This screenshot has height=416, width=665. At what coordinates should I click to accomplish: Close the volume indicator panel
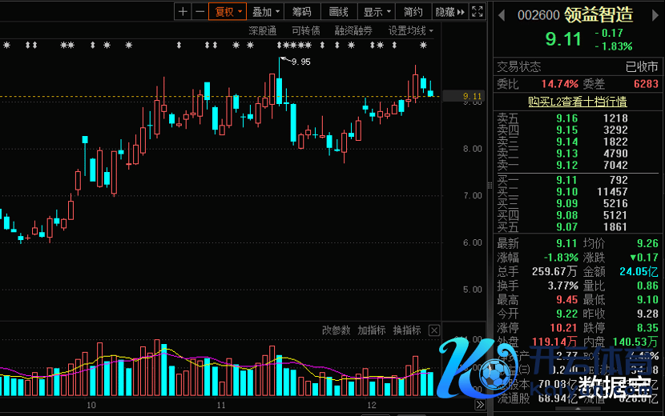(x=433, y=330)
